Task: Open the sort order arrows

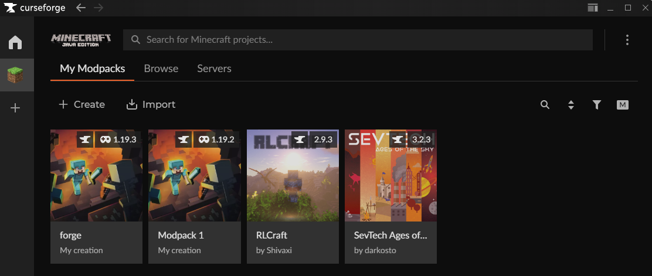Action: pyautogui.click(x=571, y=105)
